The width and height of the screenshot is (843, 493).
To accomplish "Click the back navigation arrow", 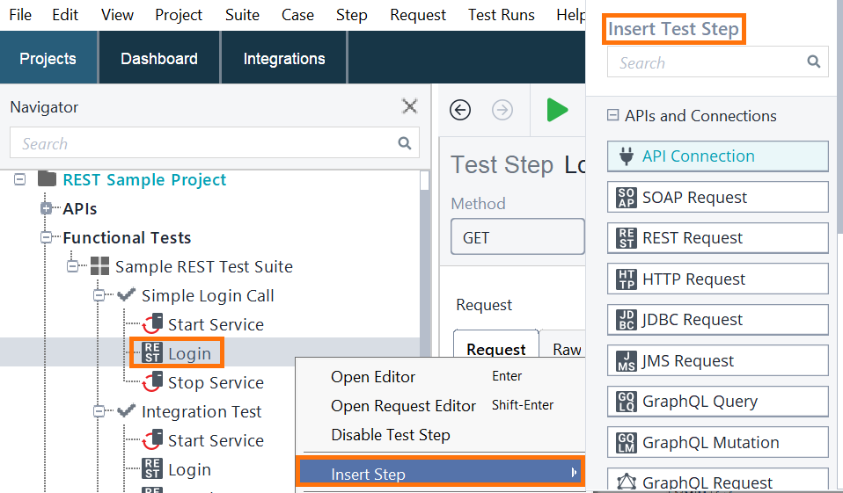I will click(460, 110).
